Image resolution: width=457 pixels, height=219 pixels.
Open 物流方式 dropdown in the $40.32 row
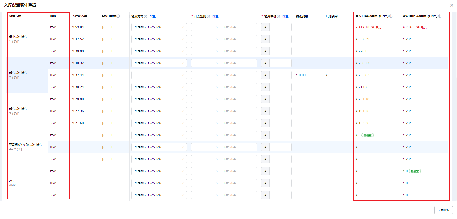(x=159, y=63)
